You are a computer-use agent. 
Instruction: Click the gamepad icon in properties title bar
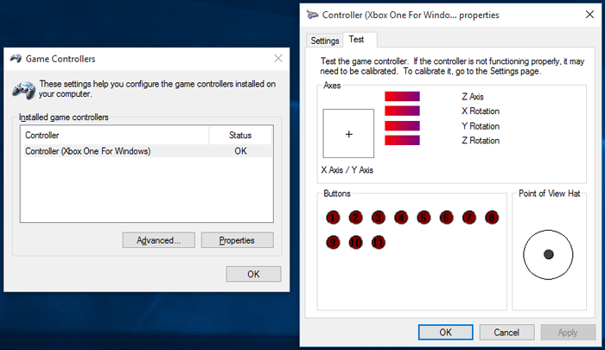tap(312, 15)
